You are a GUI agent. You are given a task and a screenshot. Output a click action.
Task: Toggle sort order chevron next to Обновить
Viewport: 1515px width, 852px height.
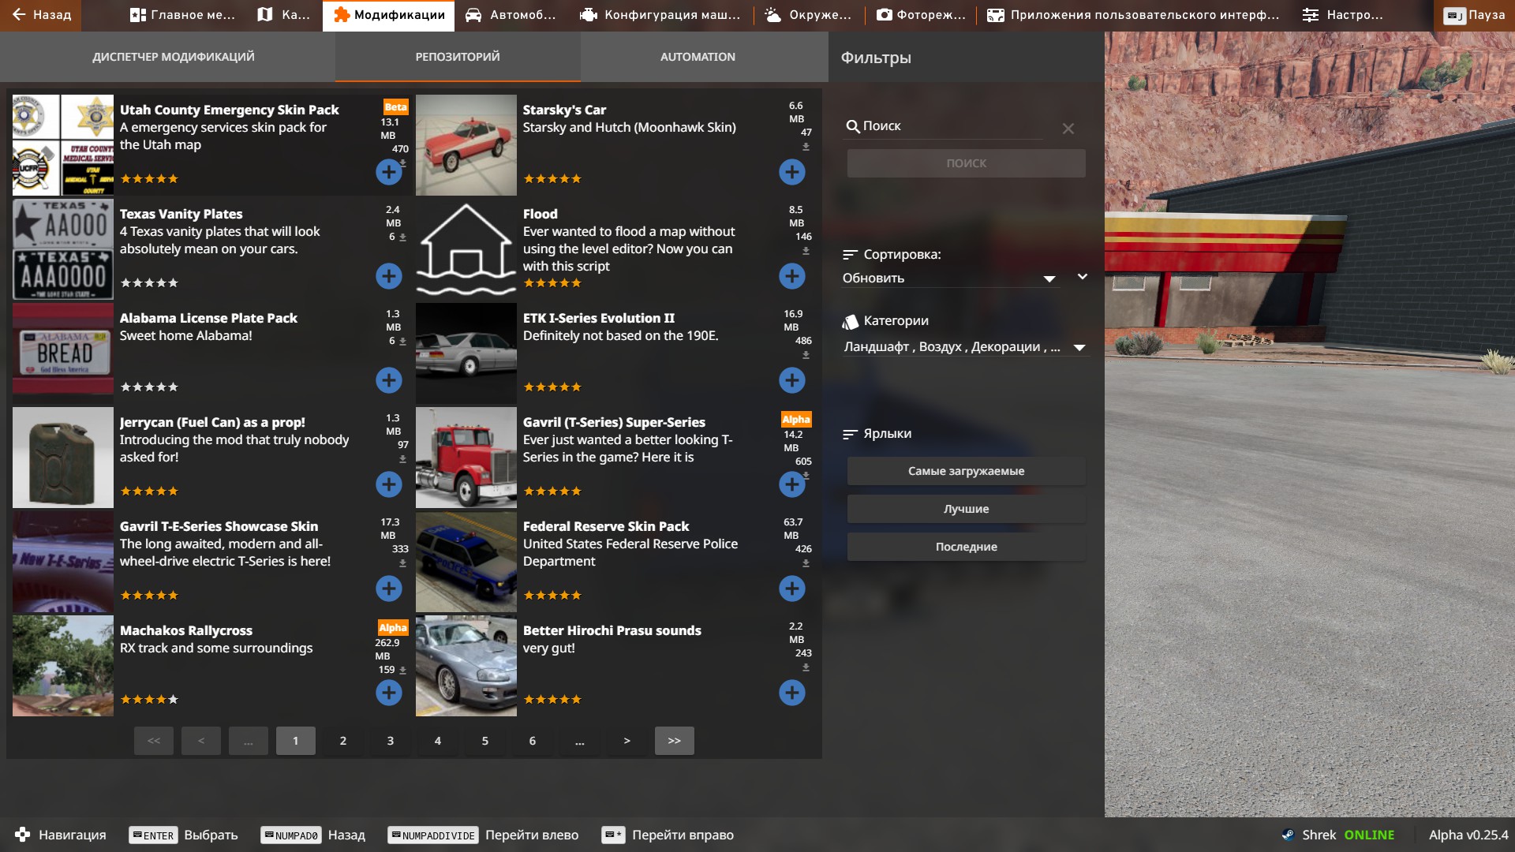tap(1083, 277)
